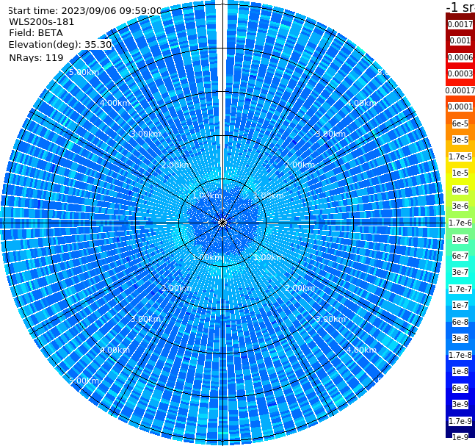Screen dimensions: 475x446
Task: Click the lower-left "5.00km" range ring label
Action: pos(84,381)
